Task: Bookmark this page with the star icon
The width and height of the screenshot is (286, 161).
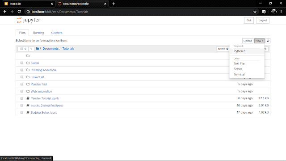Action: pyautogui.click(x=255, y=12)
